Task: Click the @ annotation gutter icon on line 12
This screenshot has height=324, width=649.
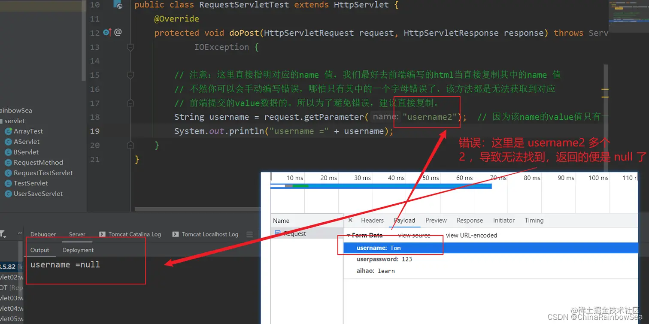Action: (118, 32)
